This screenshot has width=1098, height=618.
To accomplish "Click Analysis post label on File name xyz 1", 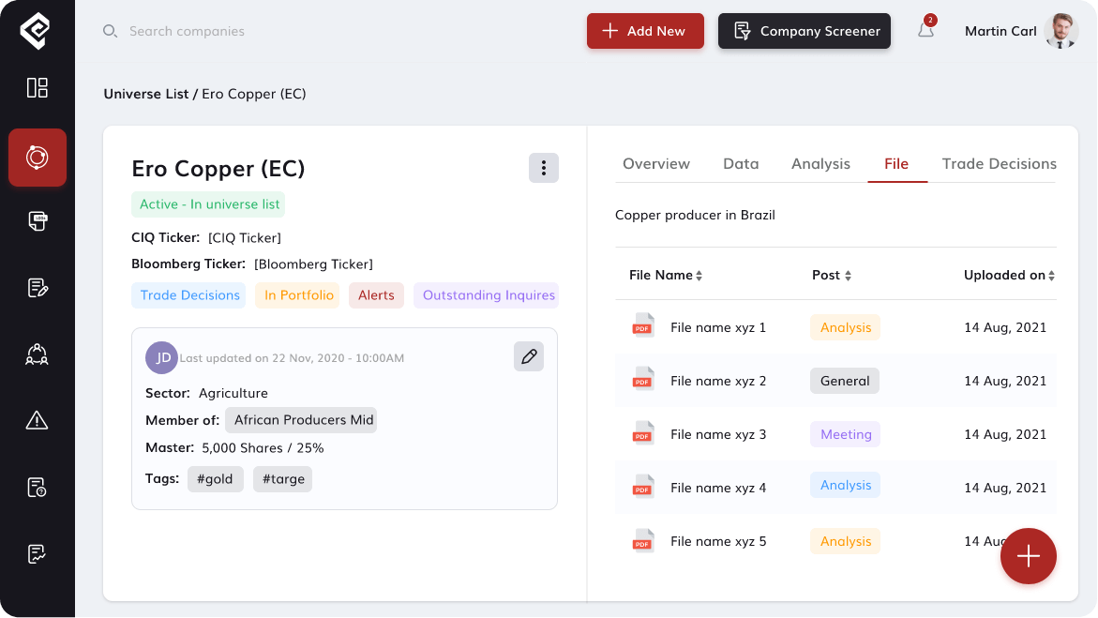I will point(845,327).
